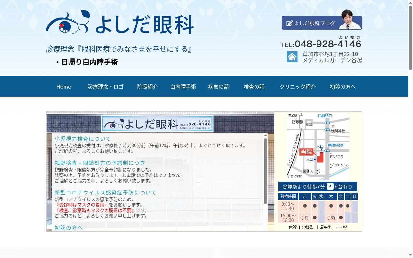Image resolution: width=413 pixels, height=258 pixels.
Task: Click the よしだ眼科 site title
Action: click(144, 25)
